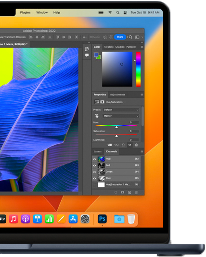The width and height of the screenshot is (206, 257).
Task: Click the Hue slider handle
Action: [x=116, y=127]
